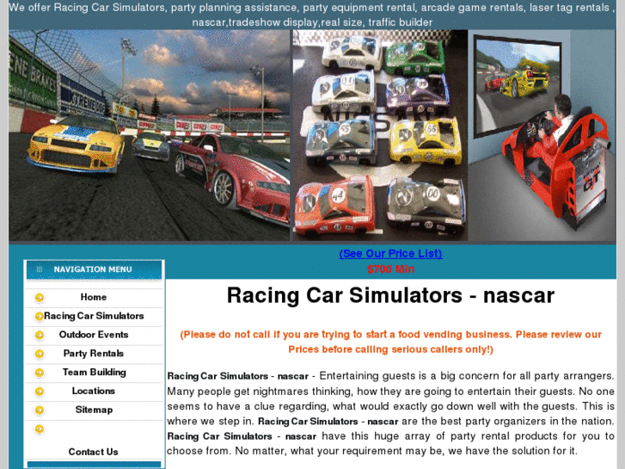Image resolution: width=625 pixels, height=469 pixels.
Task: Click the 'We offer Racing Car Simulators' tagline
Action: [x=312, y=15]
